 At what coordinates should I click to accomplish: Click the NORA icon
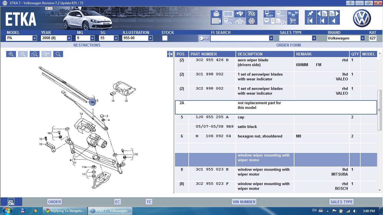[228, 21]
